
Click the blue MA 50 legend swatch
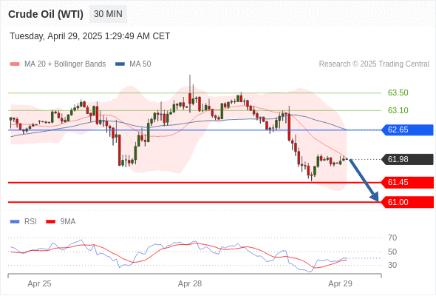[120, 64]
